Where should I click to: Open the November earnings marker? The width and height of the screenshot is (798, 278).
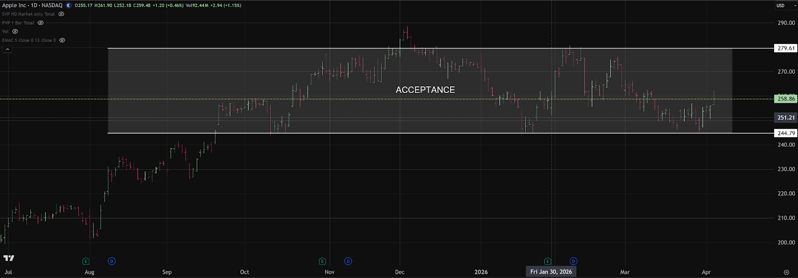(x=322, y=261)
